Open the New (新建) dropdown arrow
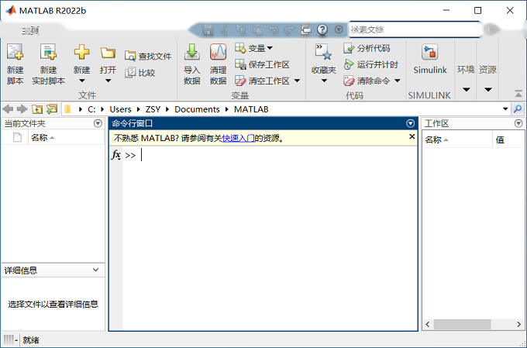 click(81, 81)
